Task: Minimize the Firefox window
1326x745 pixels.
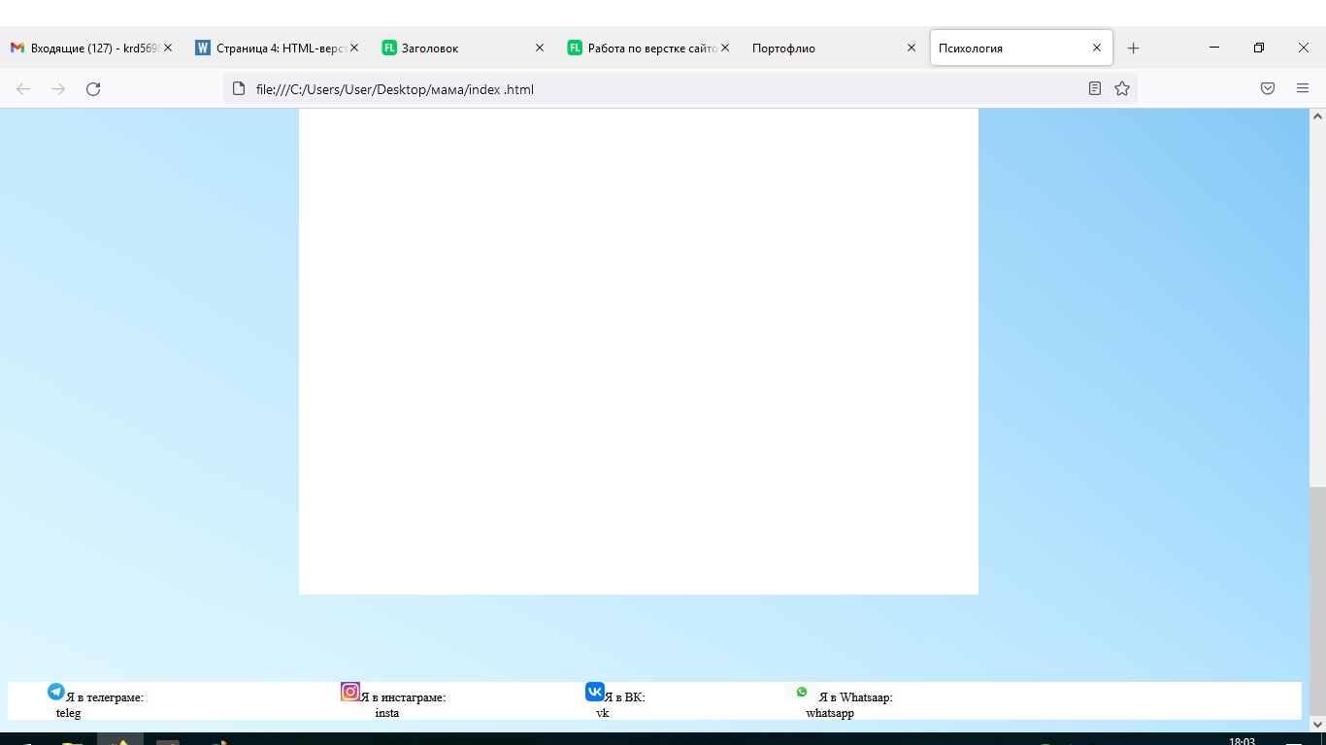Action: pyautogui.click(x=1214, y=48)
